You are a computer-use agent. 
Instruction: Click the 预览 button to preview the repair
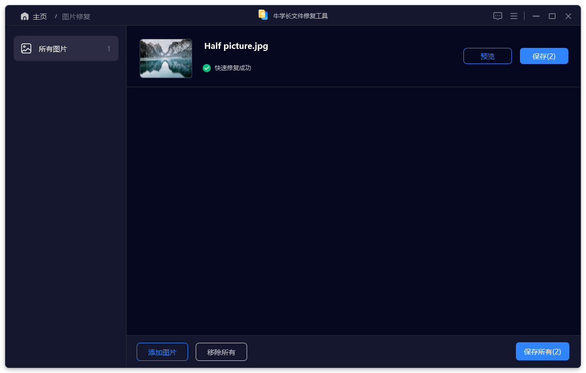point(487,56)
